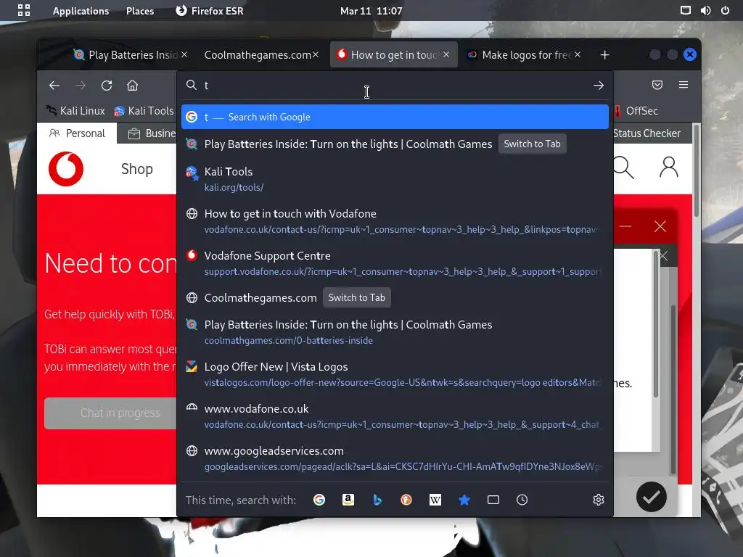
Task: Open the coolmathgames.com/0-batteries-inside suggestion
Action: click(x=395, y=332)
